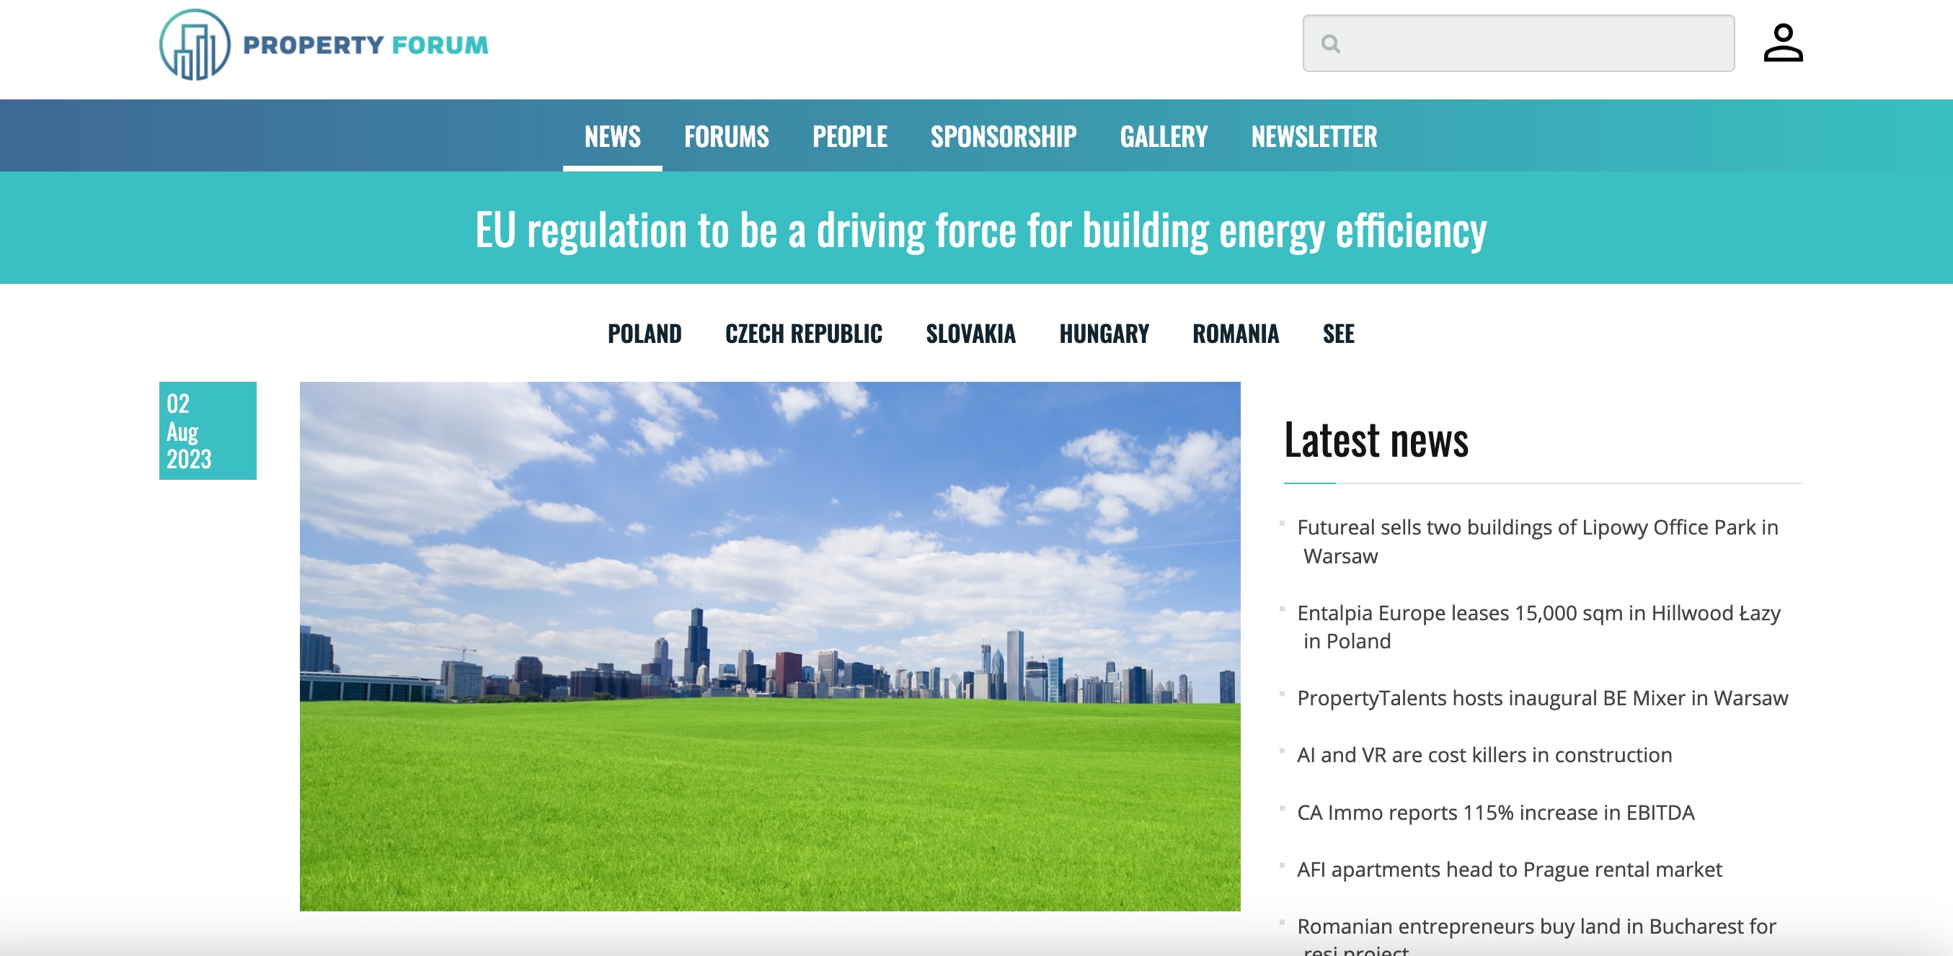Switch to SLOVAKIA news
The width and height of the screenshot is (1953, 956).
(970, 334)
